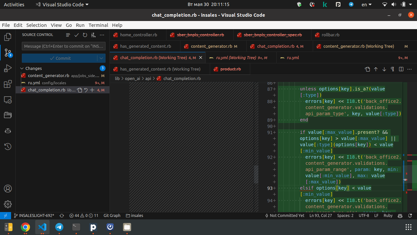Toggle whitespace trimming with the paragraph icon
The width and height of the screenshot is (417, 235).
(392, 69)
